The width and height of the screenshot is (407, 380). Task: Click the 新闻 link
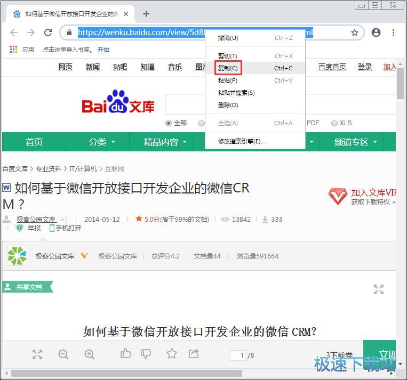click(x=93, y=67)
